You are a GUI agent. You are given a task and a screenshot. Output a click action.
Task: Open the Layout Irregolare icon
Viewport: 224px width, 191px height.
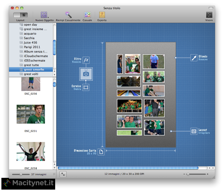click(194, 131)
